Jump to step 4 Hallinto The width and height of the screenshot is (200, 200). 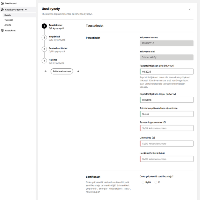pyautogui.click(x=44, y=61)
